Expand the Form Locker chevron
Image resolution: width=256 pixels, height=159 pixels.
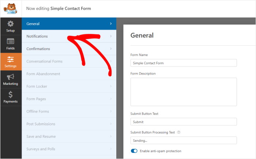111,86
